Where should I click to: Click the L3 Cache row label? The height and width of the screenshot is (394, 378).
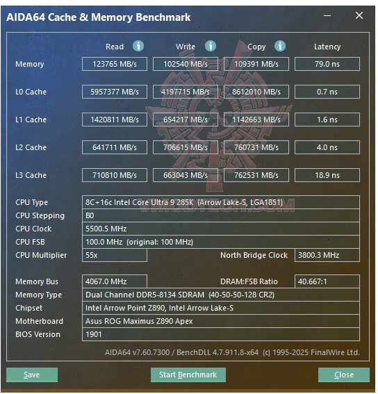pos(31,175)
